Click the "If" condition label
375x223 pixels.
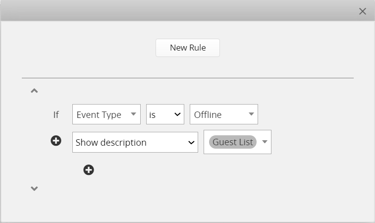56,114
